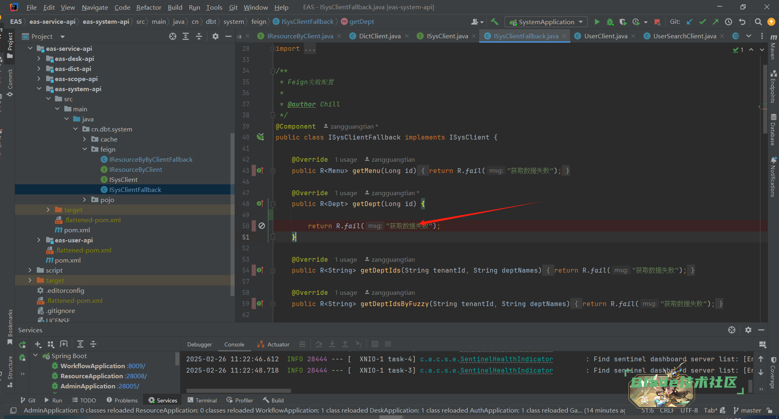The image size is (779, 419).
Task: Collapse the feign package
Action: point(84,149)
